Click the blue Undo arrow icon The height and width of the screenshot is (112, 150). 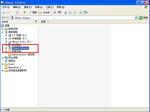(59, 12)
